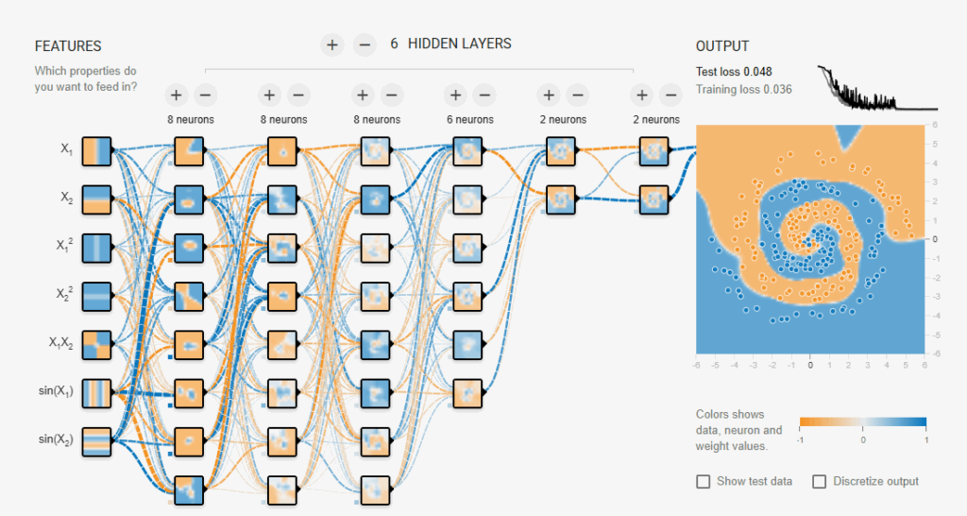The height and width of the screenshot is (516, 967).
Task: Click the loss curve chart
Action: (877, 88)
